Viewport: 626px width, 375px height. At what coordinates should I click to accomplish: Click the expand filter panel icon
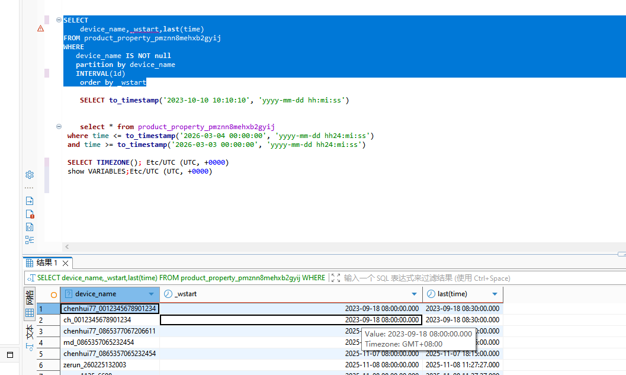click(336, 278)
